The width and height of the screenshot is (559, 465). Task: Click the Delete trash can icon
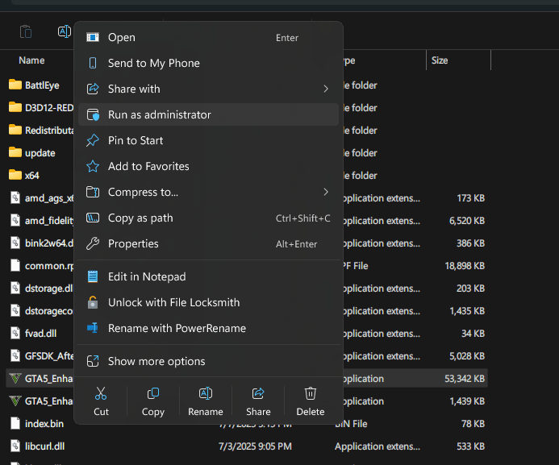coord(311,400)
